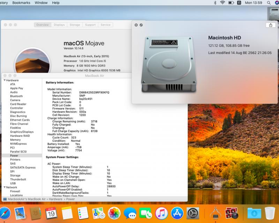Select Apple Pay in the sidebar
This screenshot has width=279, height=223.
click(16, 88)
